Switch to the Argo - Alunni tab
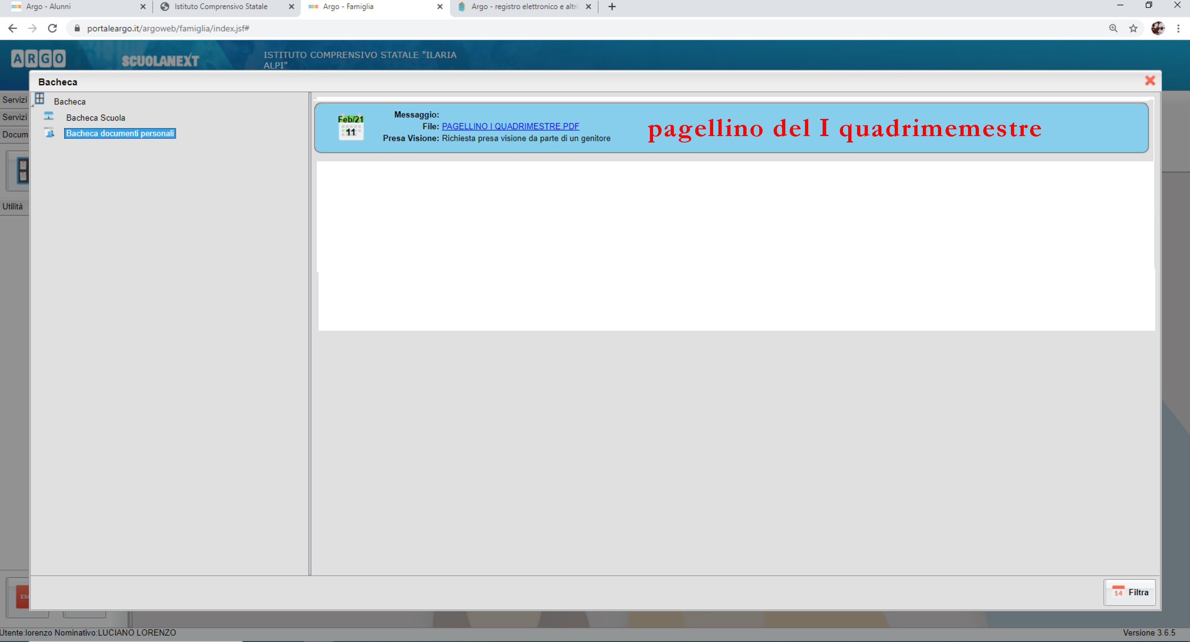Screen dimensions: 1190x642 pos(48,6)
